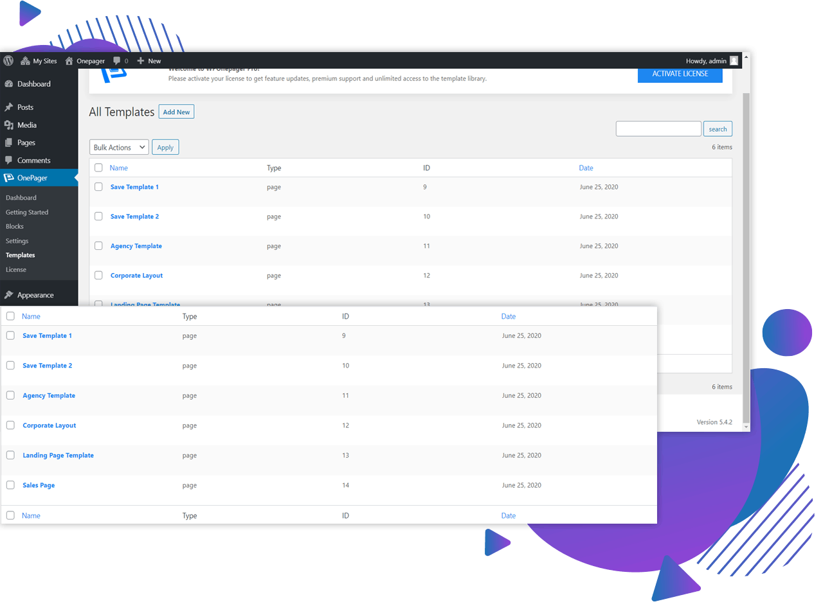823x604 pixels.
Task: Click the Add New template button
Action: (x=176, y=112)
